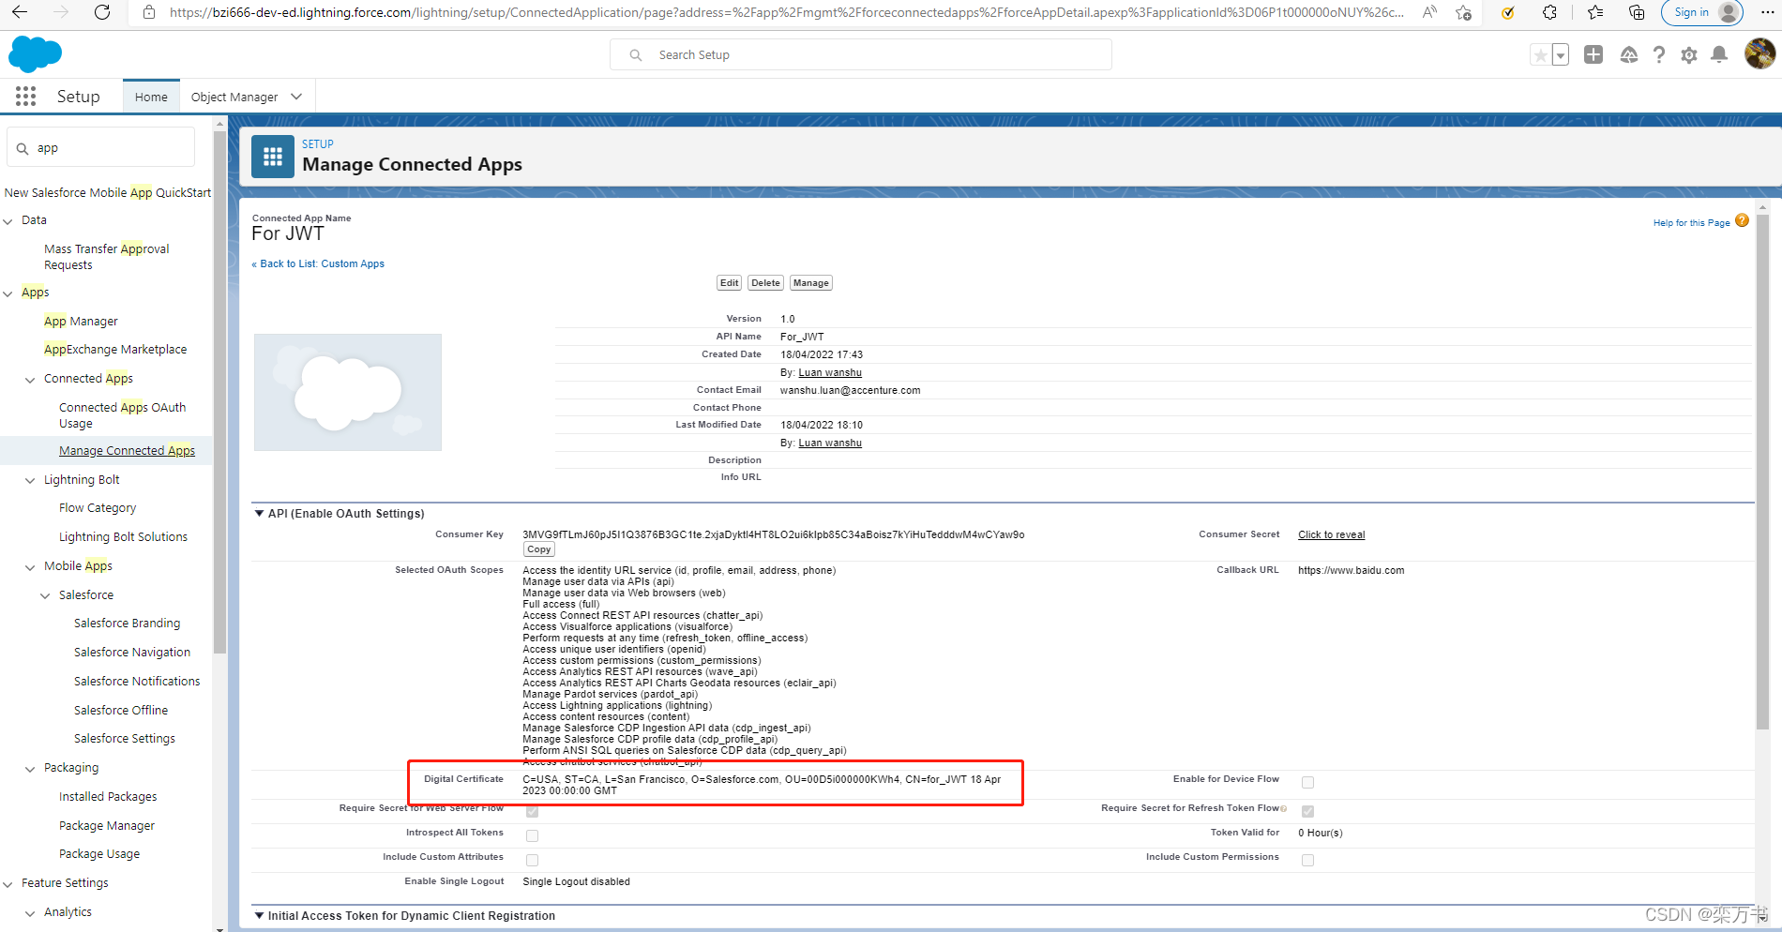Switch to the Object Manager tab

pos(234,96)
